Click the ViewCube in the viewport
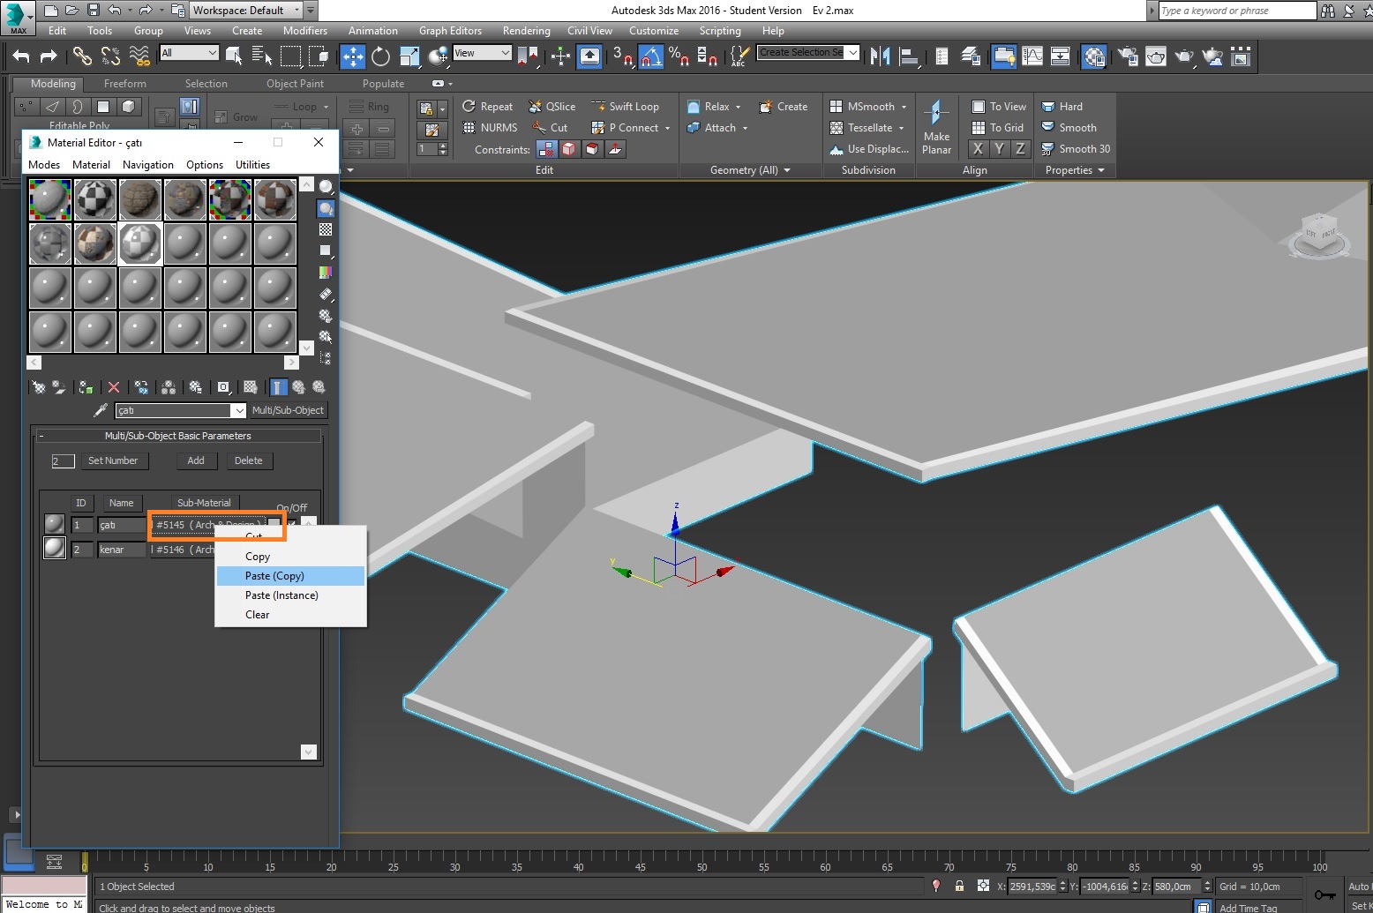Image resolution: width=1373 pixels, height=913 pixels. [x=1319, y=235]
